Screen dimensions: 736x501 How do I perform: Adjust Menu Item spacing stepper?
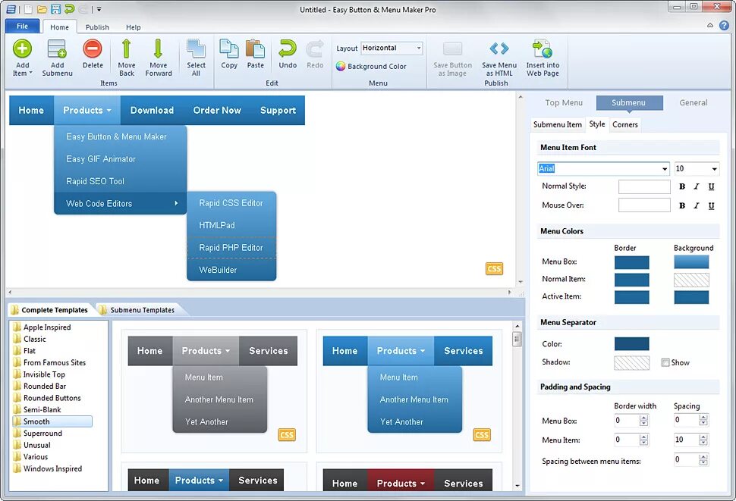tap(703, 440)
